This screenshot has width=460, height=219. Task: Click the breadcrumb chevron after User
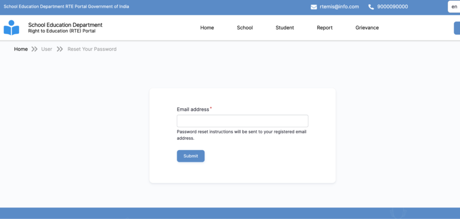[x=60, y=49]
